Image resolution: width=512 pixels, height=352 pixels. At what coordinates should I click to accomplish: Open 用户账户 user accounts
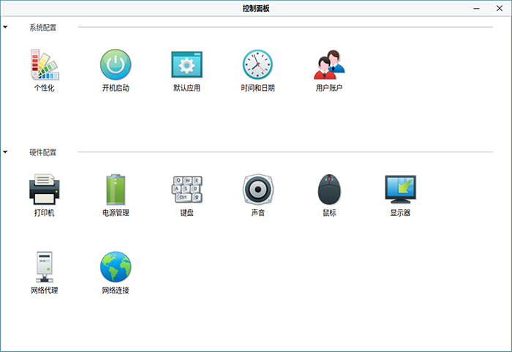coord(329,65)
